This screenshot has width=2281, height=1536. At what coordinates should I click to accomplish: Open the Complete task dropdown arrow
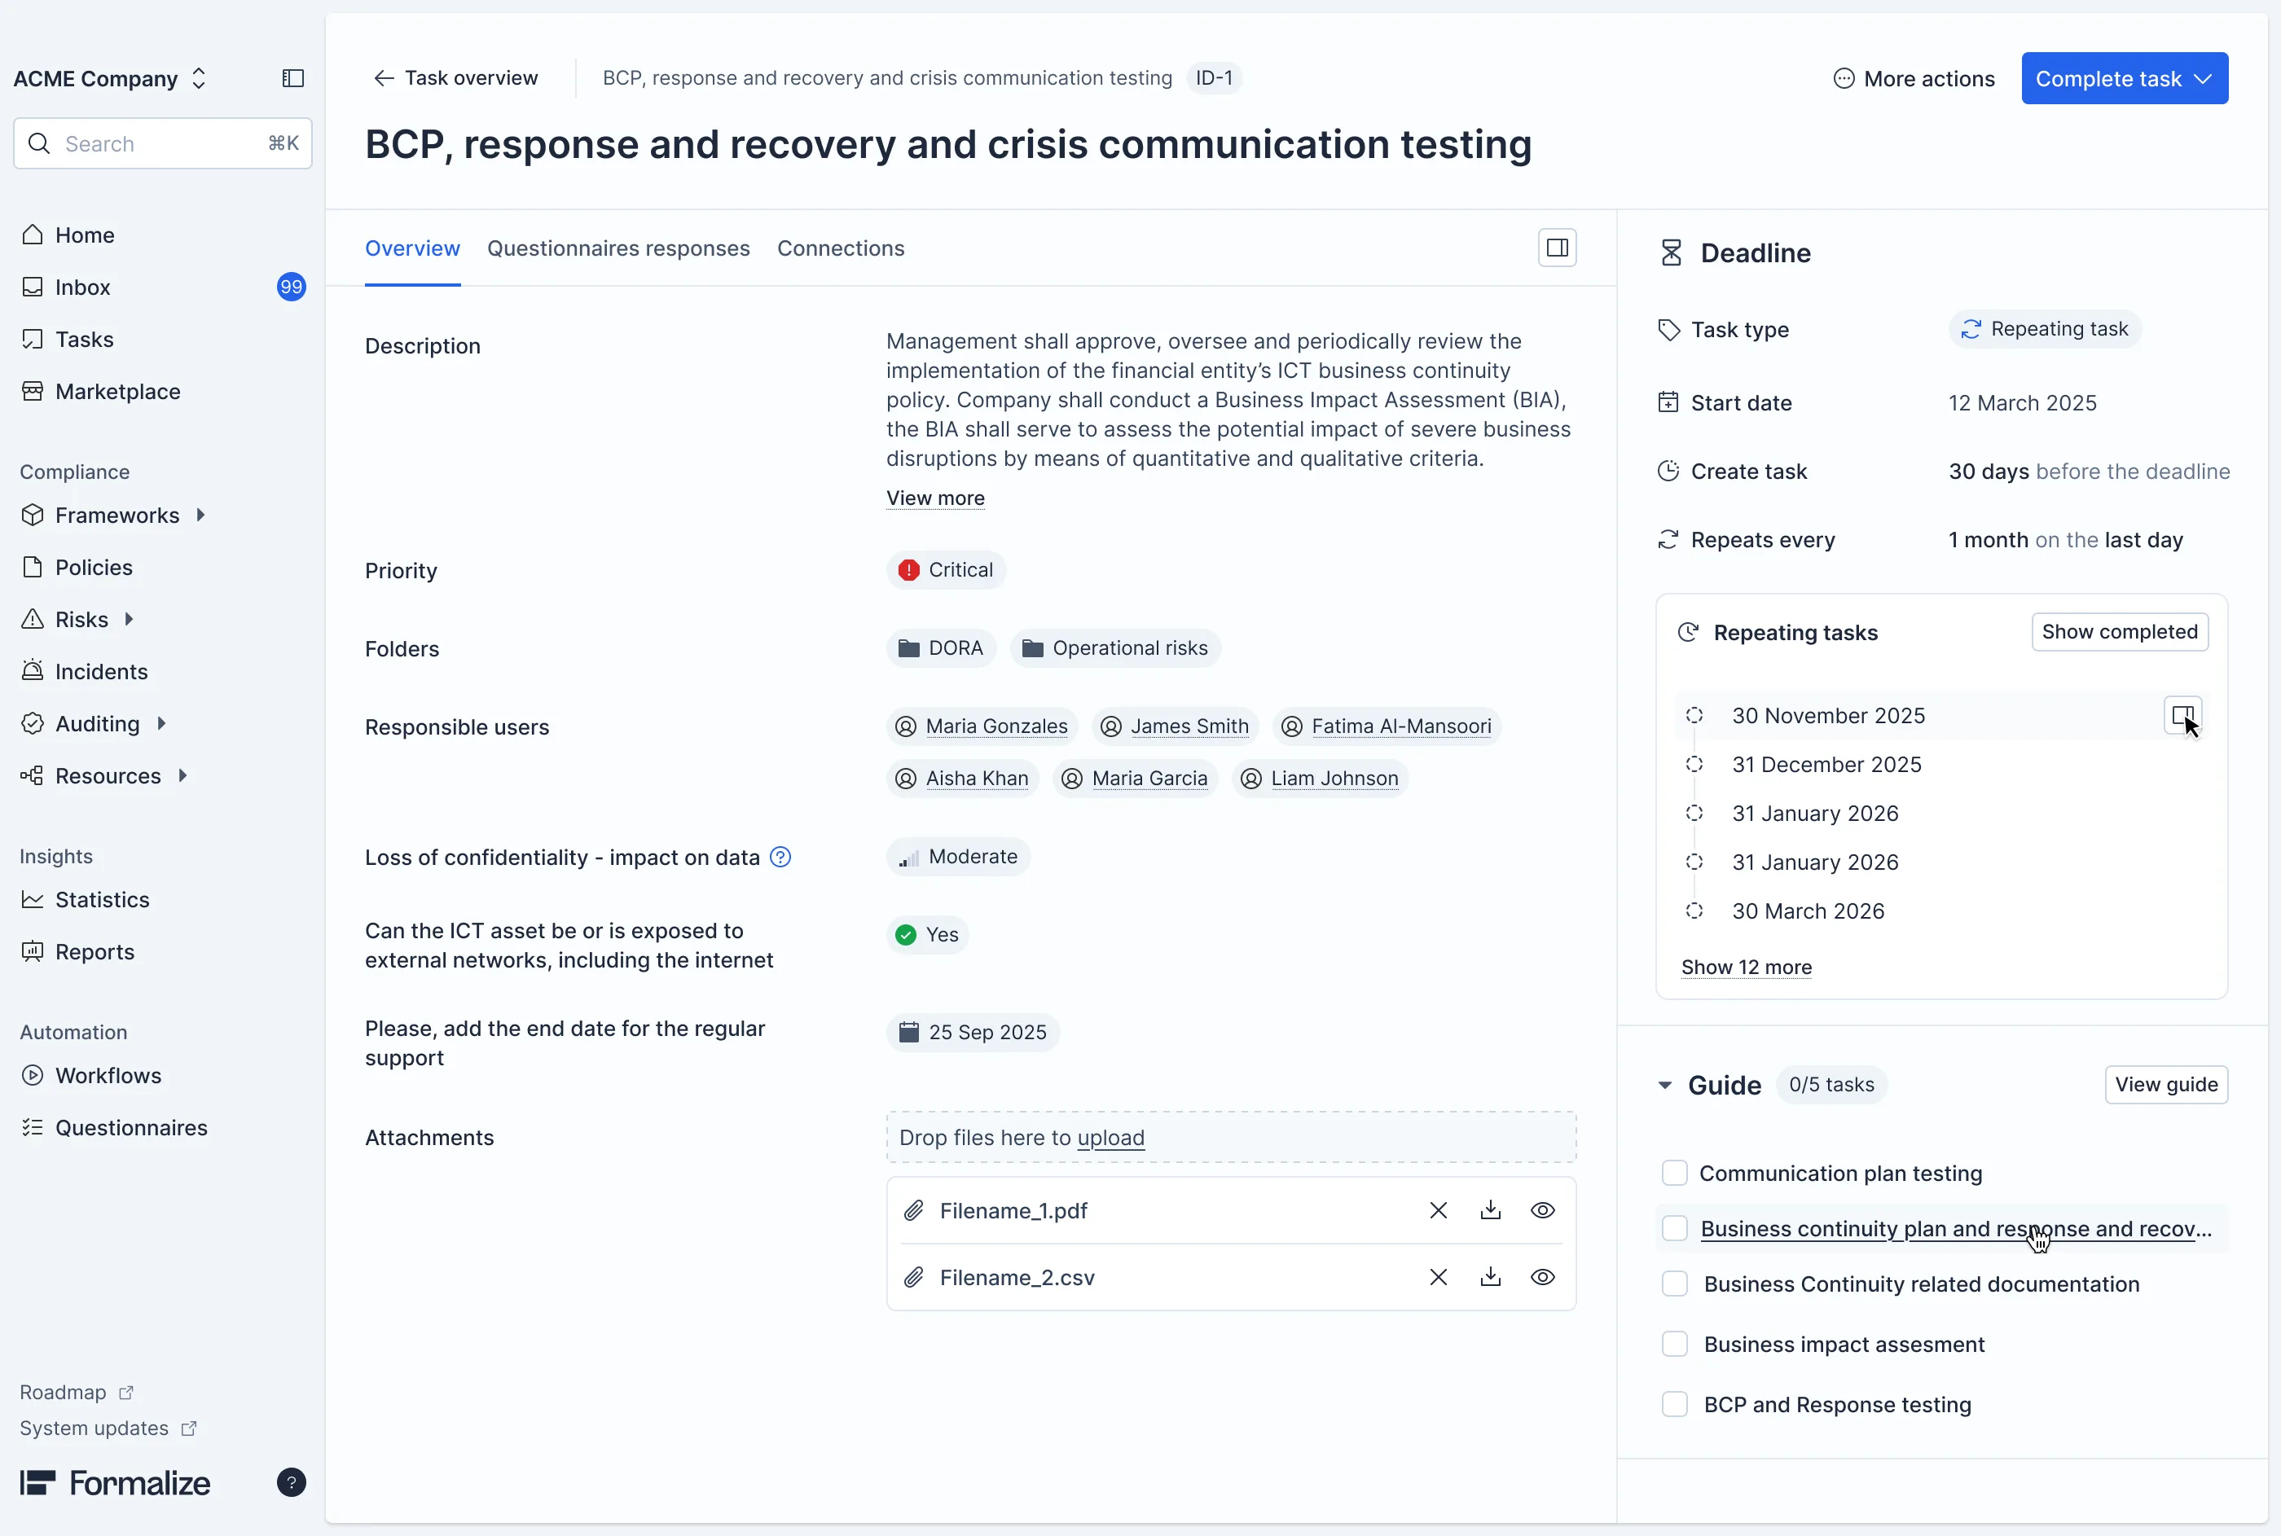click(2204, 78)
